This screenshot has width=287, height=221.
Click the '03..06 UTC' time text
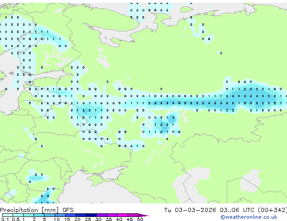click(x=237, y=210)
